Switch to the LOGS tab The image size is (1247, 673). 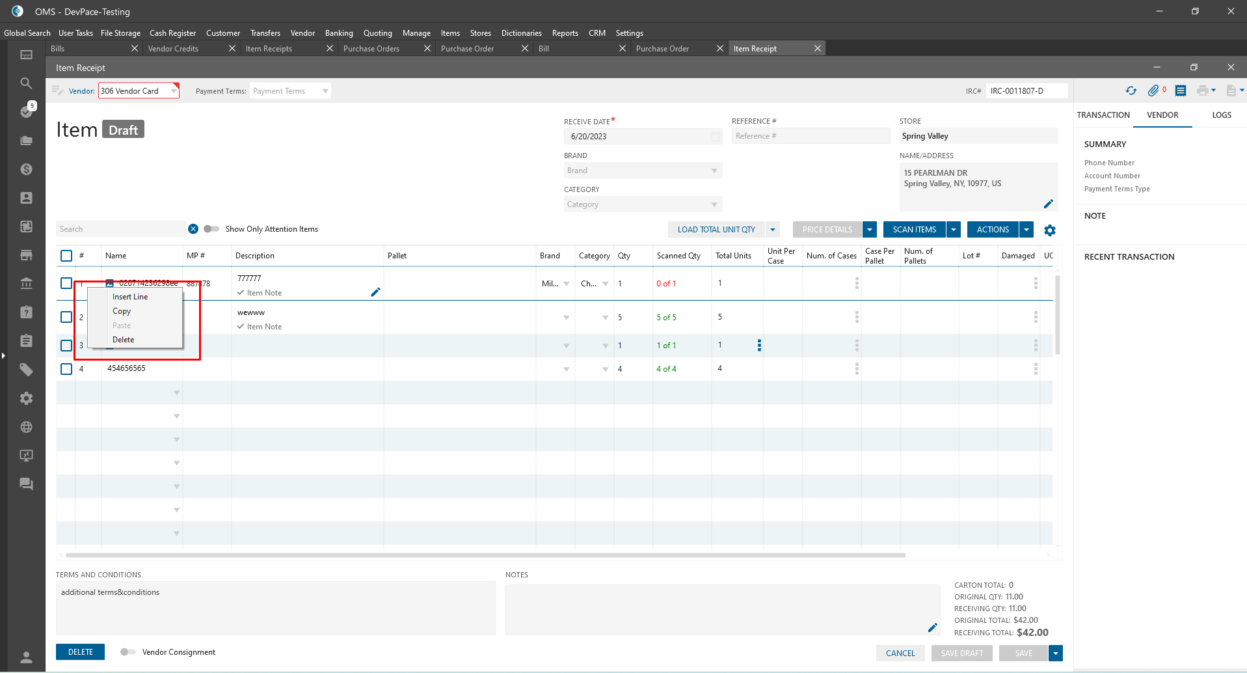[1221, 115]
